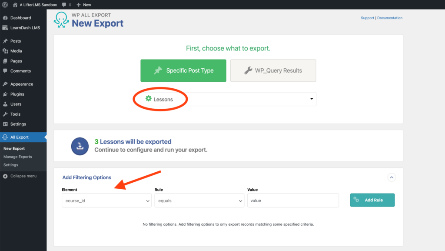The width and height of the screenshot is (445, 251).
Task: Open the Lessons post type dropdown
Action: [229, 99]
